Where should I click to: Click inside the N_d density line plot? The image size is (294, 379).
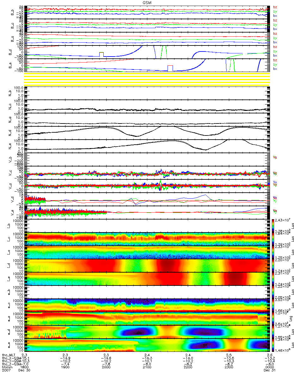[147, 133]
